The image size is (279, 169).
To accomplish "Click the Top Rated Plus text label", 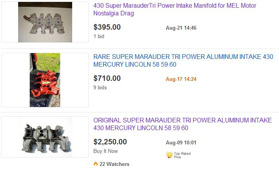I will (183, 155).
